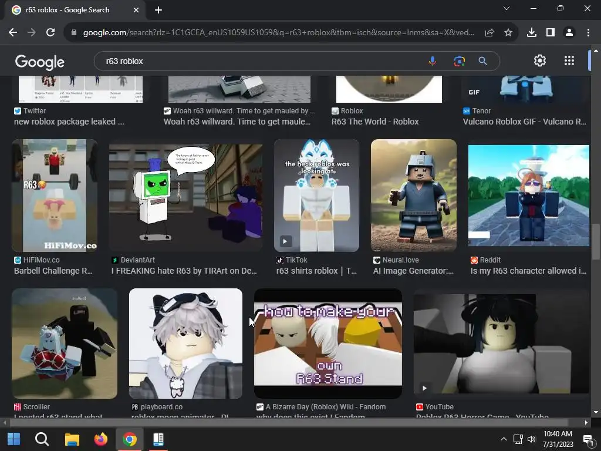This screenshot has width=601, height=451.
Task: Open the tab search chevron
Action: coord(507,8)
